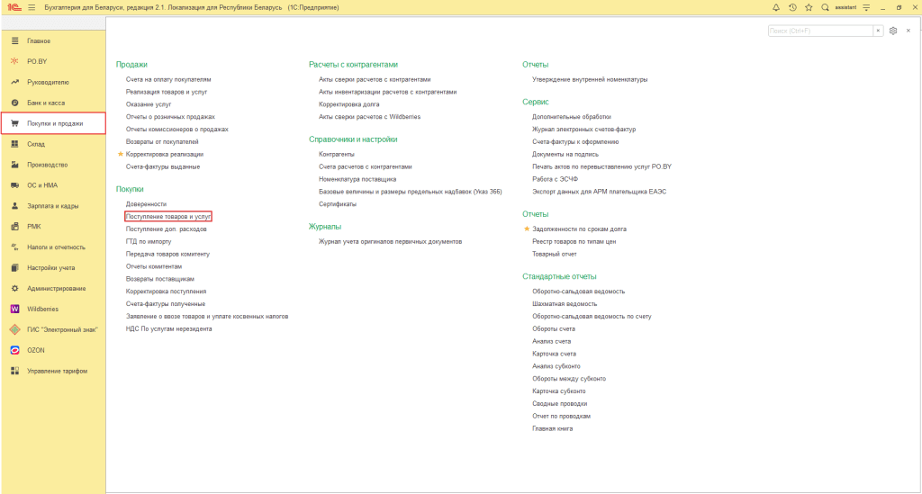Screen dimensions: 922x494
Task: Toggle favorite star beside Корректировка реализации
Action: point(121,154)
